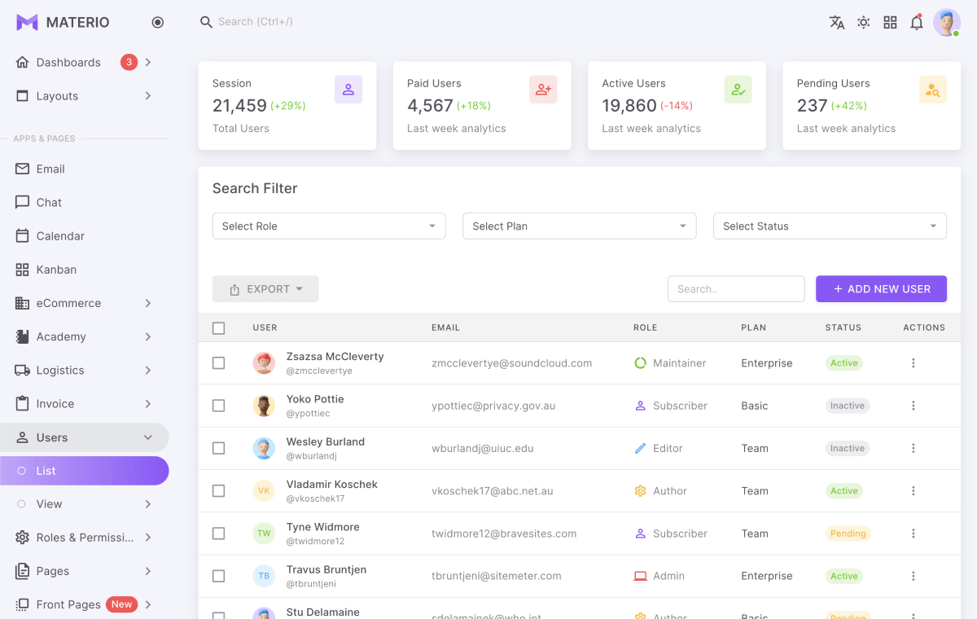Focus the user table search field
This screenshot has width=977, height=619.
click(x=736, y=289)
